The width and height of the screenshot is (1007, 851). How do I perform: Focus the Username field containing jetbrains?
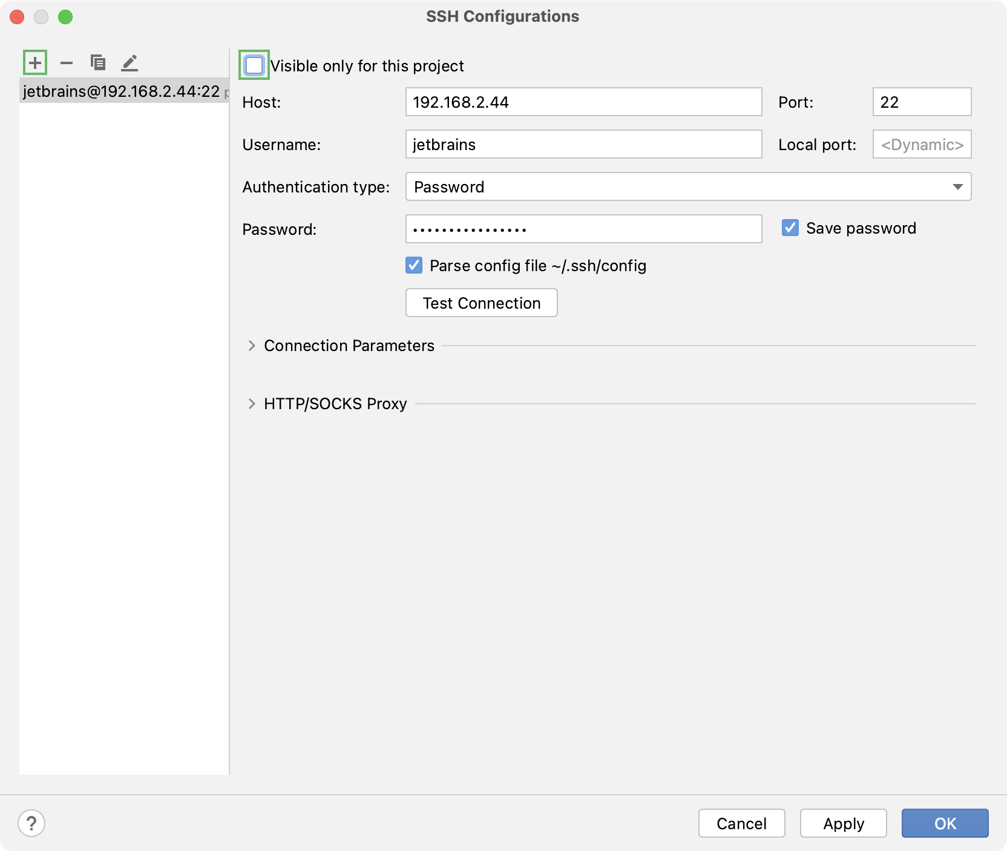coord(583,144)
